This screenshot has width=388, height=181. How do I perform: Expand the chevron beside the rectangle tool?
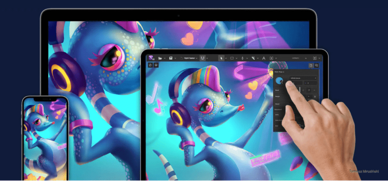click(237, 58)
